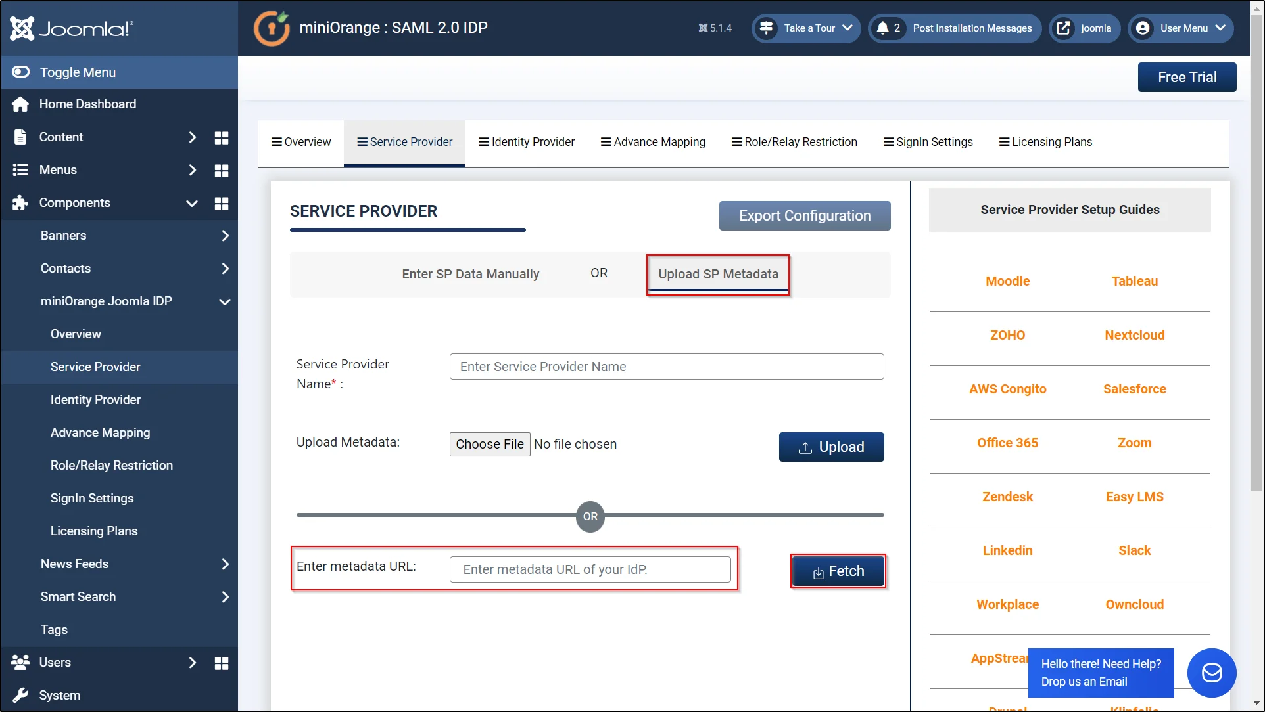Image resolution: width=1265 pixels, height=712 pixels.
Task: Collapse the Components chevron
Action: click(x=192, y=203)
